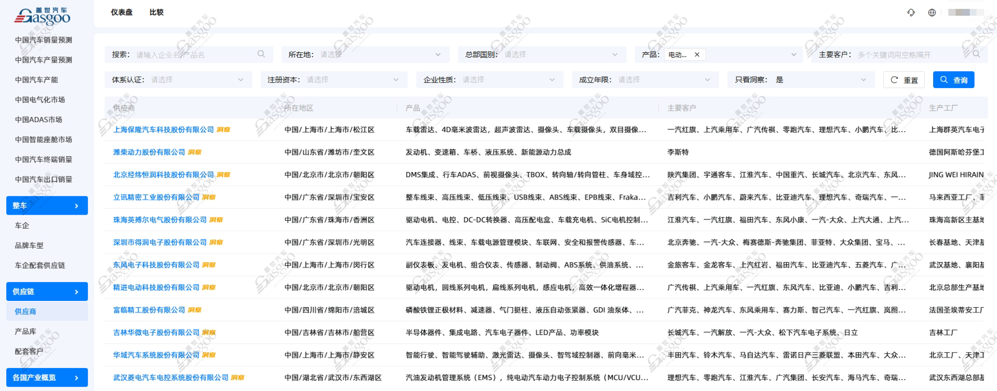Screen dimensions: 997x391
Task: Open supplier 北京经纬恒润科技股份有限公司
Action: coord(164,175)
